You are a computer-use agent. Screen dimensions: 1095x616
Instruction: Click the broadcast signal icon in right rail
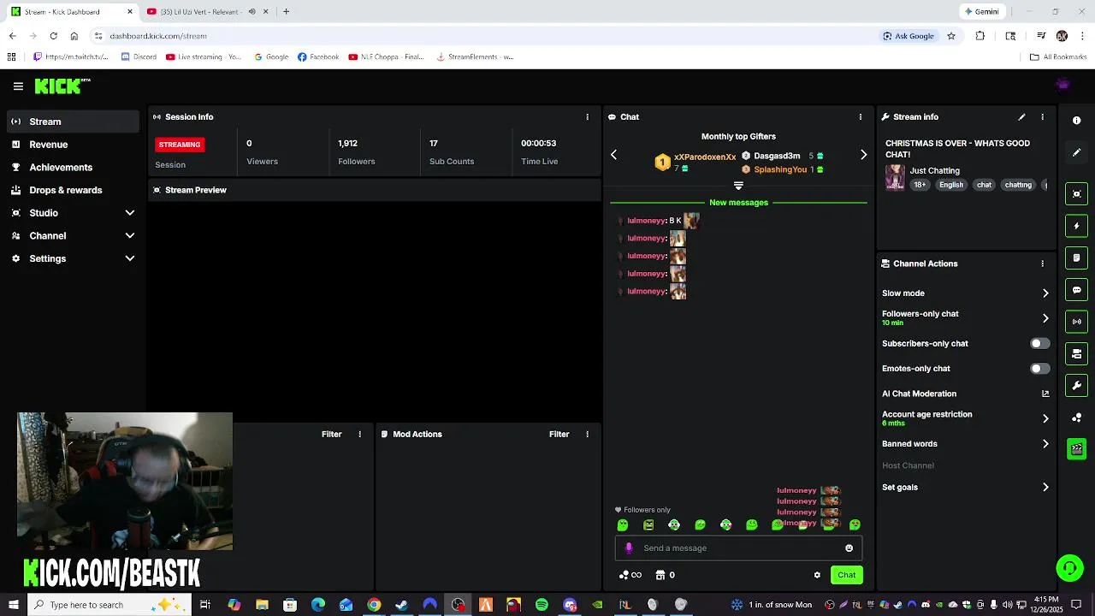click(1076, 322)
